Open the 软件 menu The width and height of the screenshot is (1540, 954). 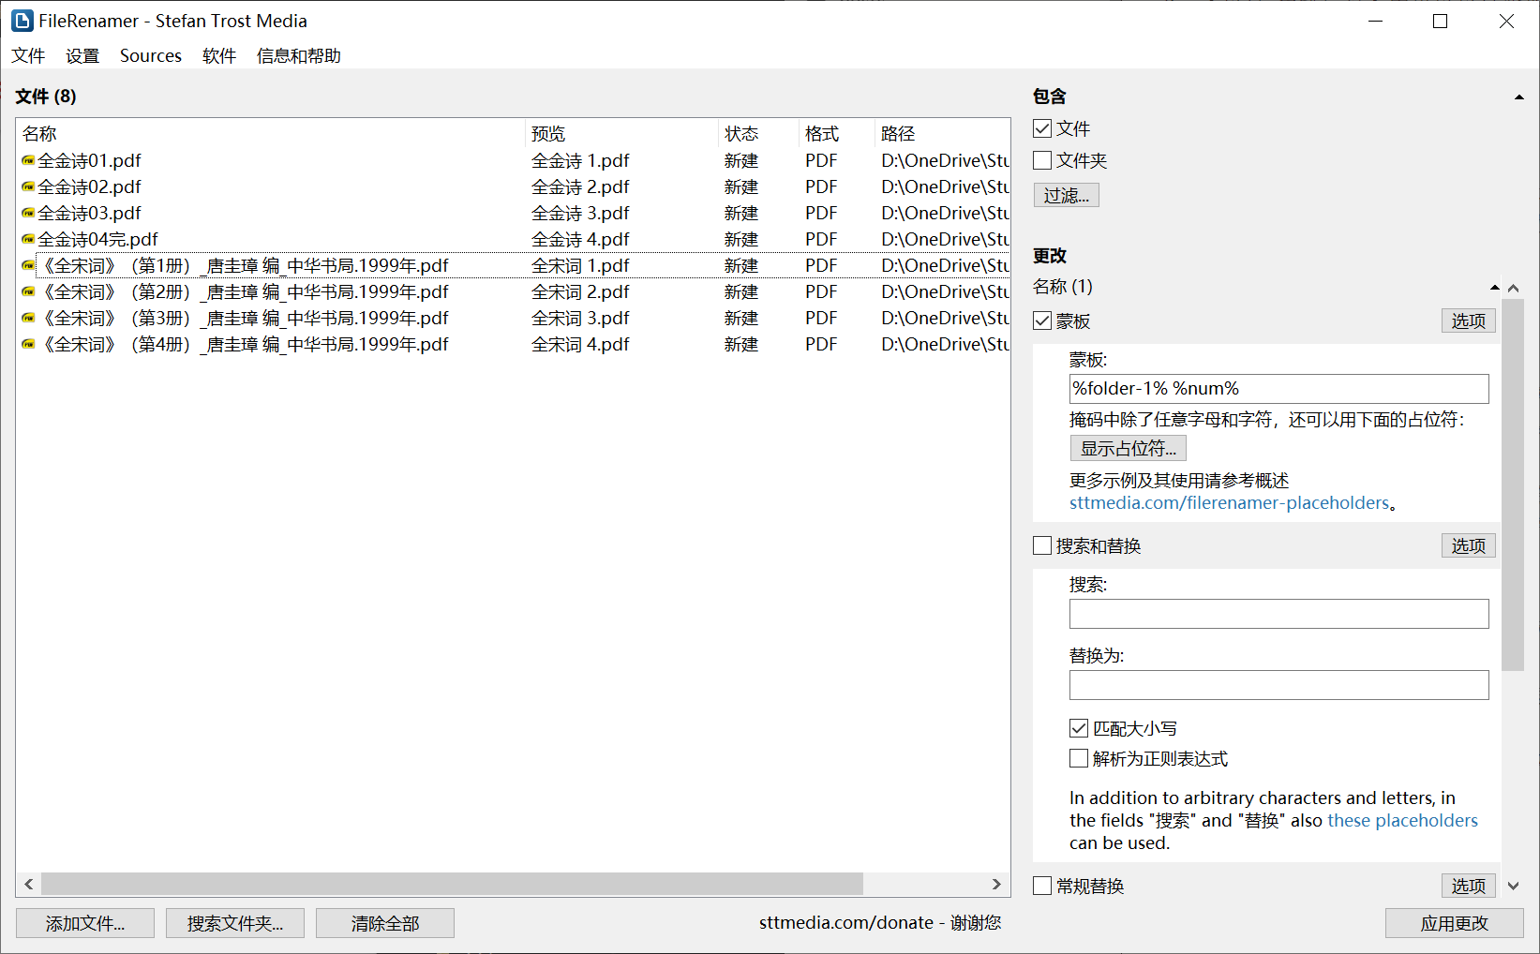(x=219, y=55)
